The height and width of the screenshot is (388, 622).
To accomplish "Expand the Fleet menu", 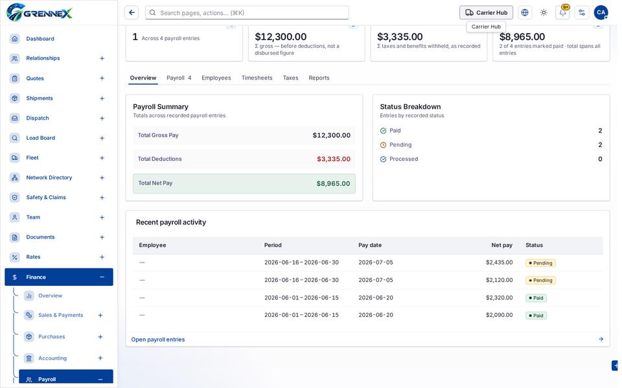I will pos(102,158).
